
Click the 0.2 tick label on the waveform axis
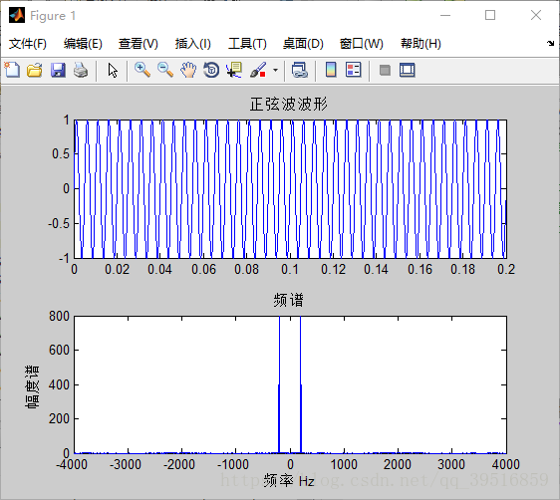[506, 270]
